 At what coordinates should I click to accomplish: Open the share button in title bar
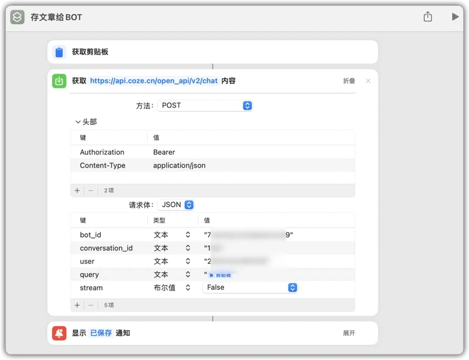[428, 17]
